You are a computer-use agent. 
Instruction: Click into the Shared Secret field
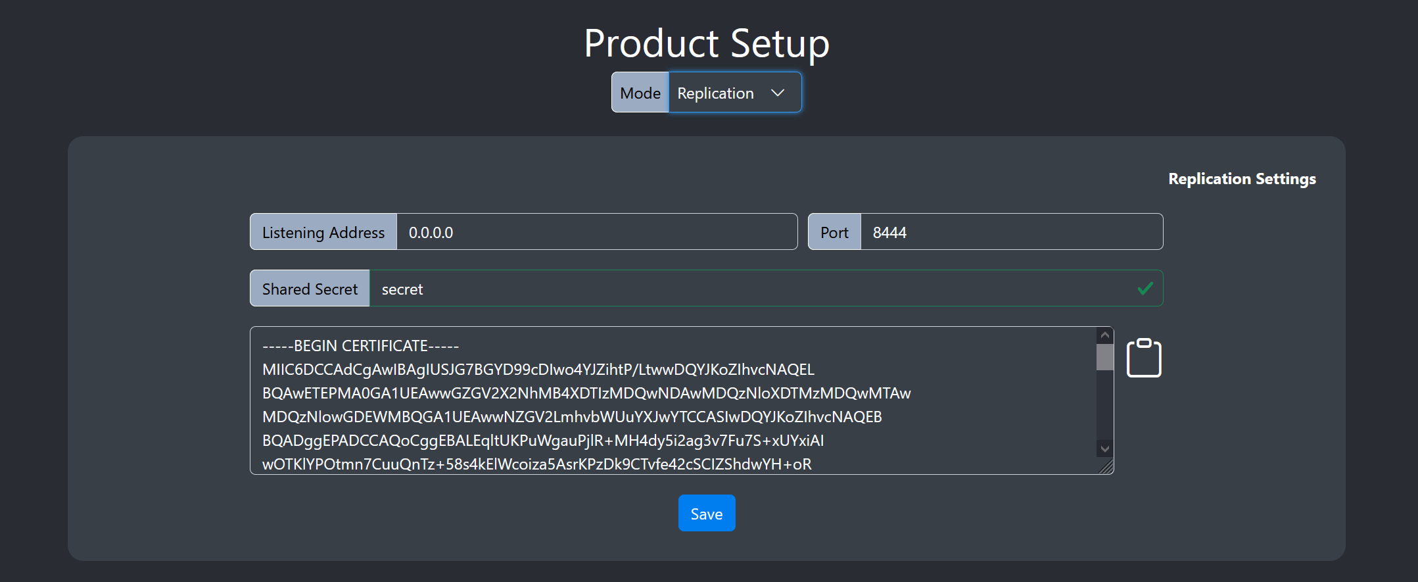pos(766,289)
